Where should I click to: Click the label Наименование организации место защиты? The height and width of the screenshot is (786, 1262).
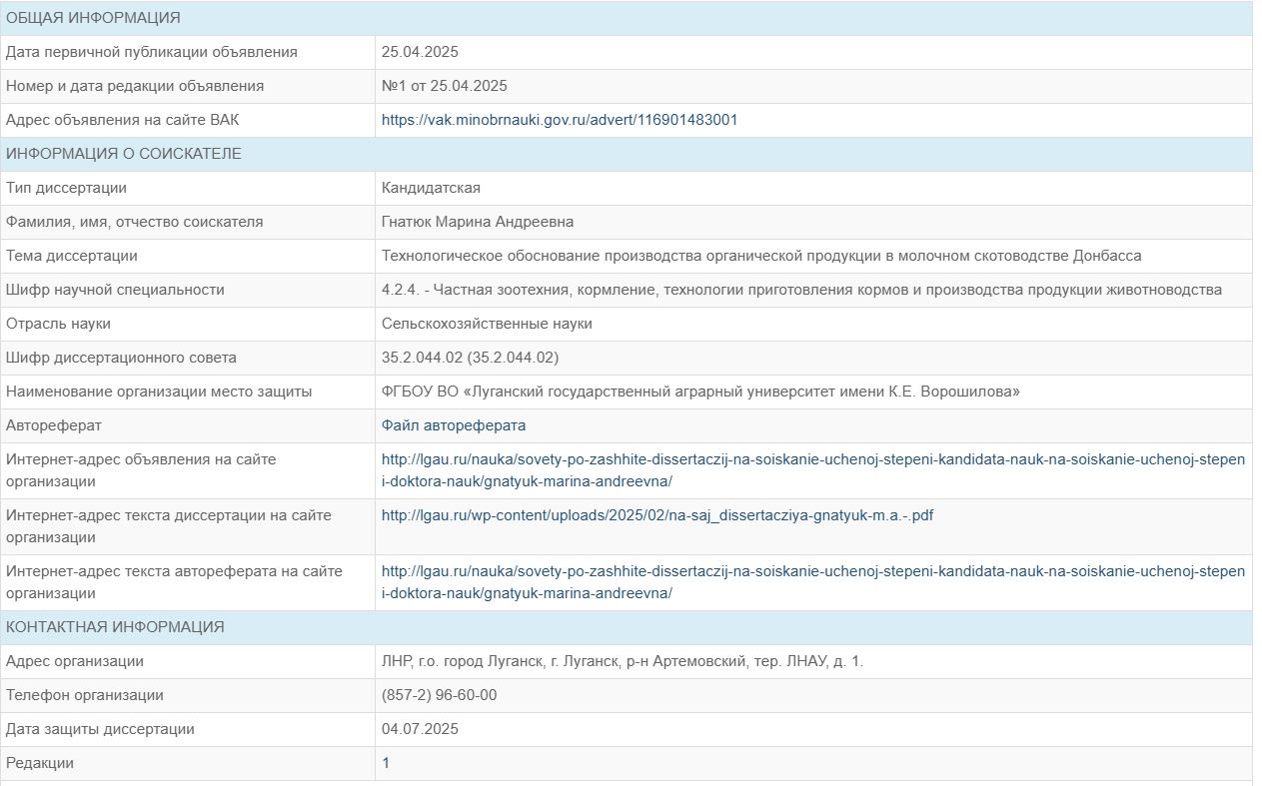159,392
